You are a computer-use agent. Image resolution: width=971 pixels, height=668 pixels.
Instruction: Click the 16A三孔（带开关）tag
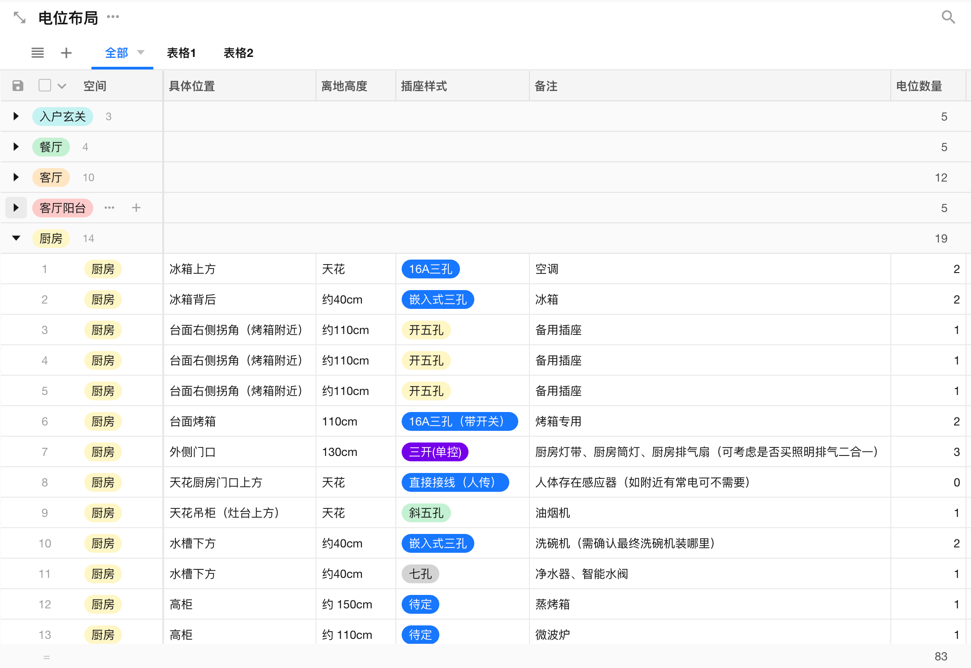point(459,421)
